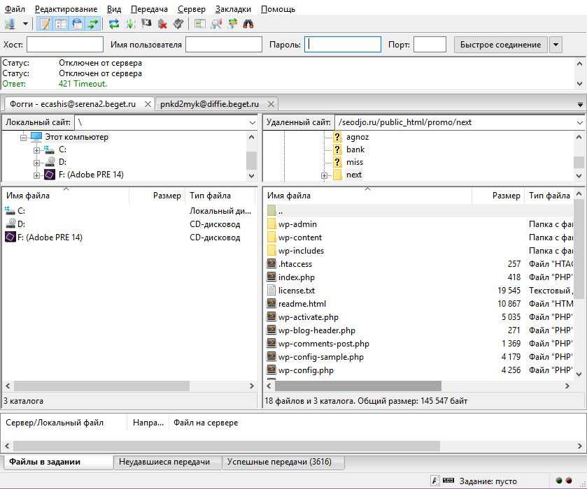Open the dropdown next to Быстрое соединение

(556, 45)
